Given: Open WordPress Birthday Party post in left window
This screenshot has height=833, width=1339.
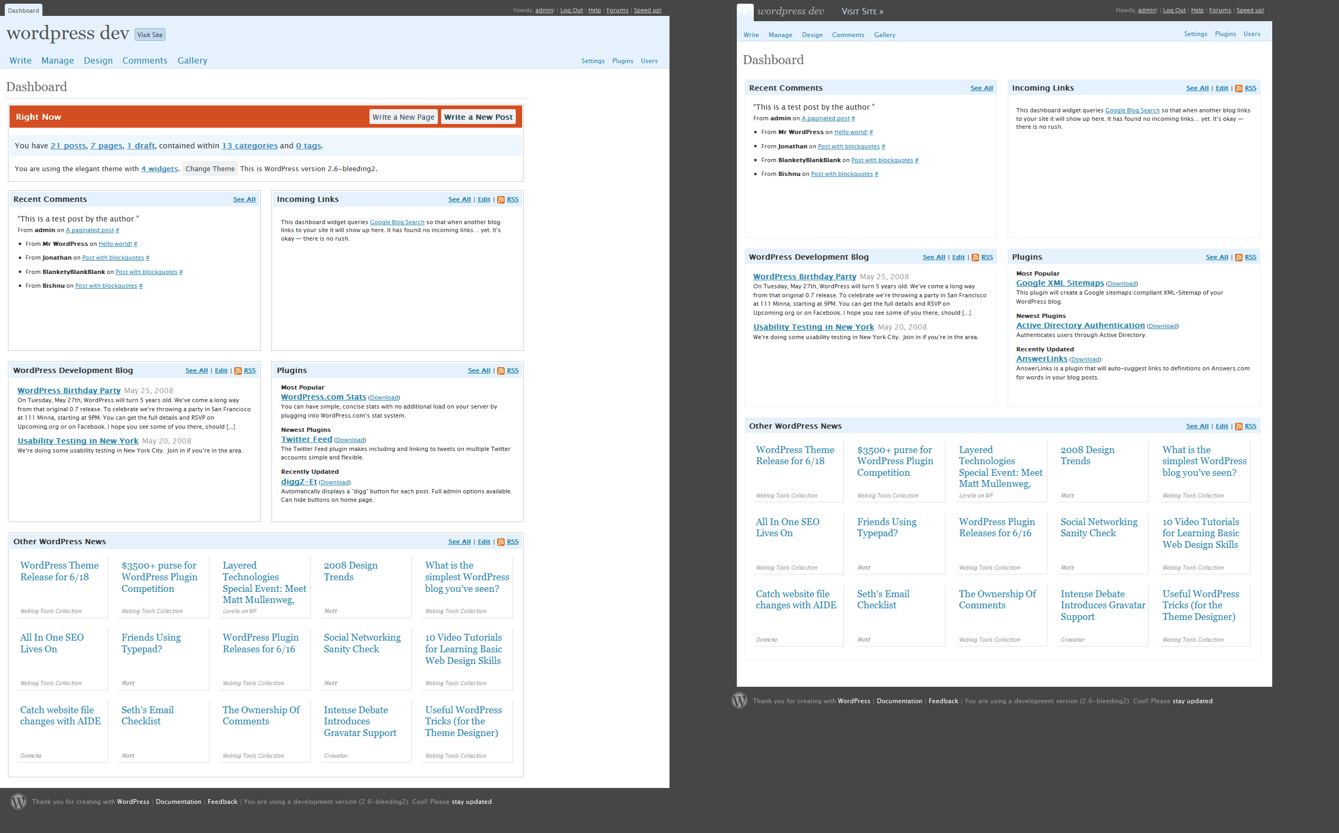Looking at the screenshot, I should [69, 391].
